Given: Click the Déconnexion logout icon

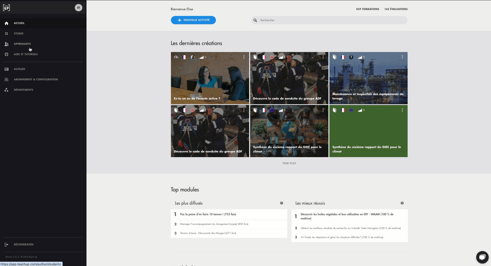Looking at the screenshot, I should tap(7, 244).
